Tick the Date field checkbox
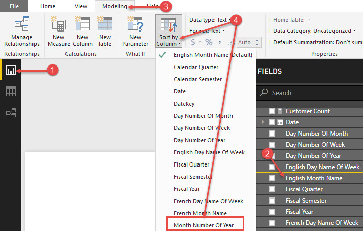 pos(272,122)
